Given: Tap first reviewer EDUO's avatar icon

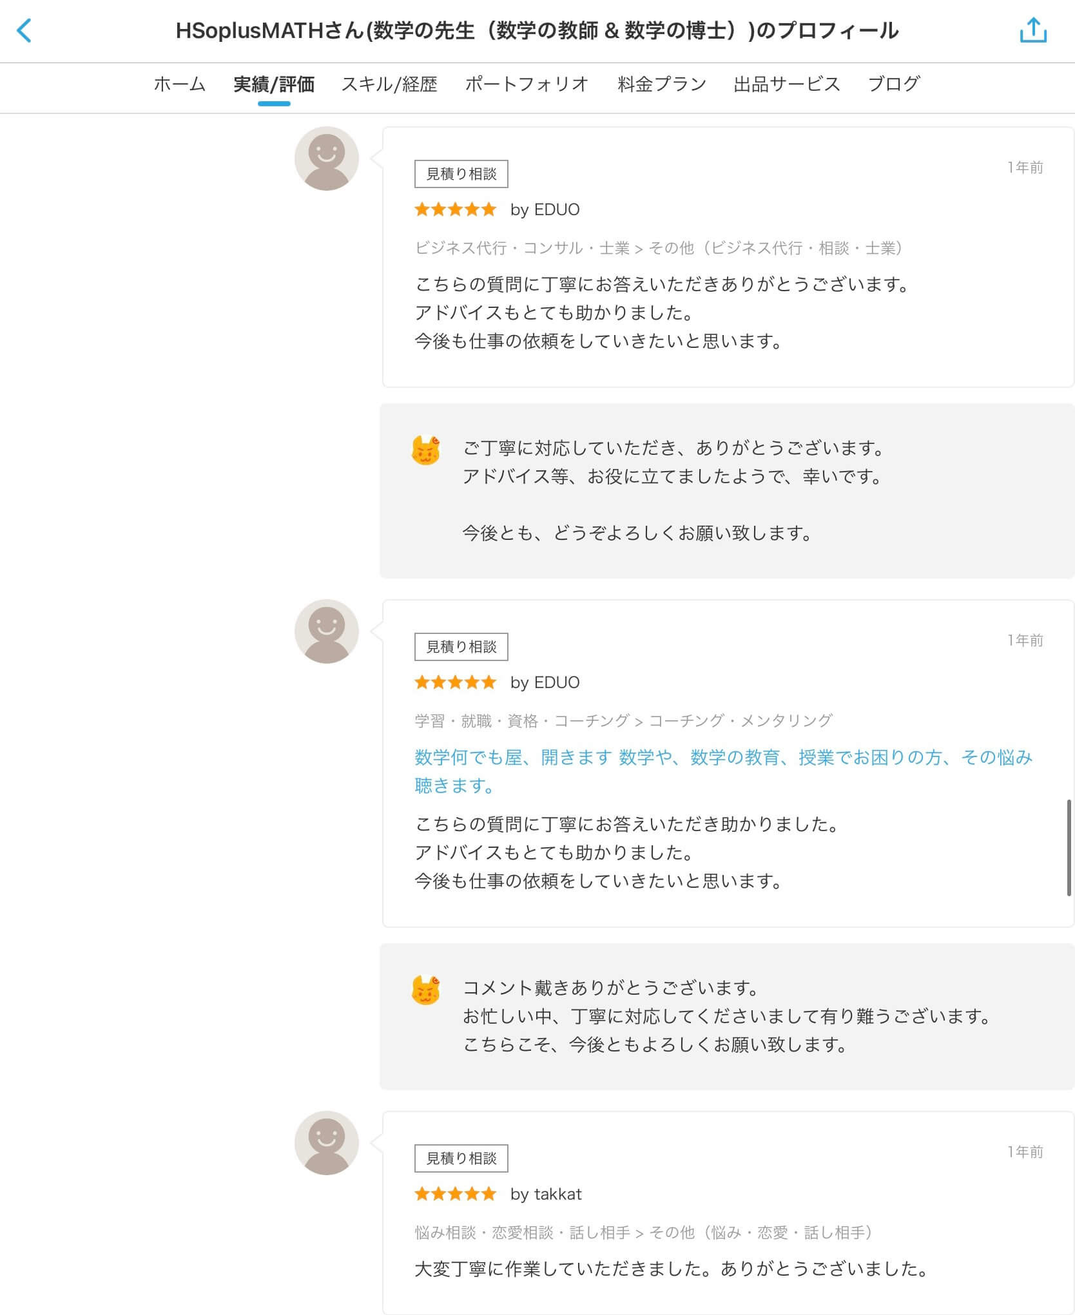Looking at the screenshot, I should click(327, 158).
